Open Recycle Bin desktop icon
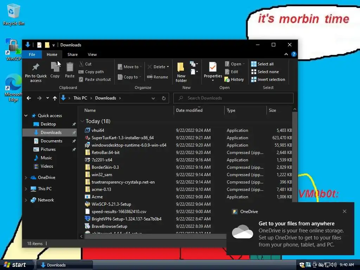This screenshot has height=270, width=360. point(14,14)
